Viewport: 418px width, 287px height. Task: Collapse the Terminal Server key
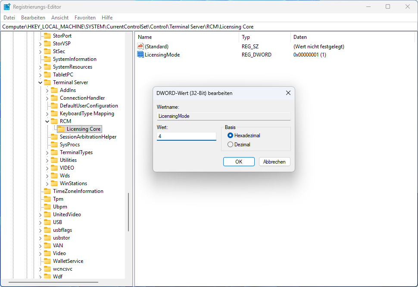(x=40, y=82)
